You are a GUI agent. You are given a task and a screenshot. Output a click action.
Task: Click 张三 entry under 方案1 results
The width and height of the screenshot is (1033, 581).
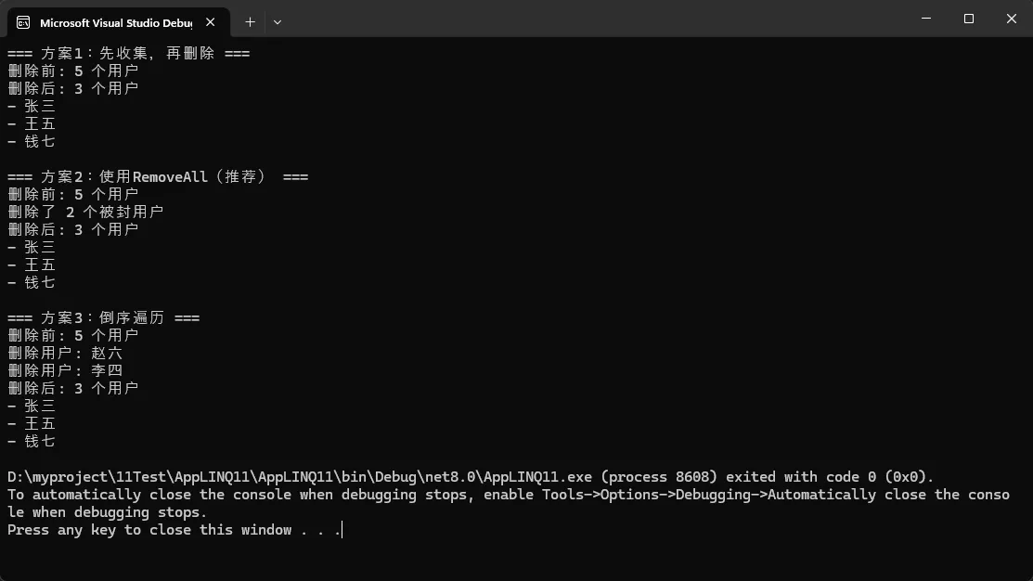39,107
